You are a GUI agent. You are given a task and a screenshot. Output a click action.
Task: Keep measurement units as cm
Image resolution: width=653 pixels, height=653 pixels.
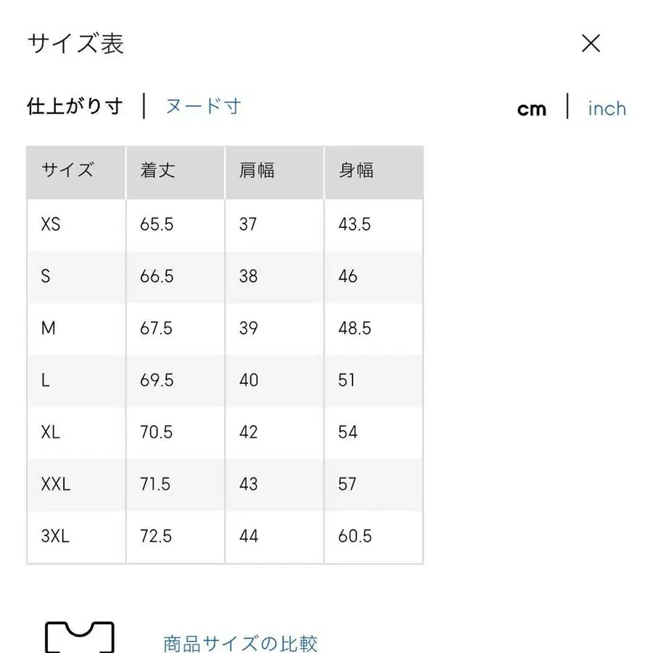pos(533,108)
